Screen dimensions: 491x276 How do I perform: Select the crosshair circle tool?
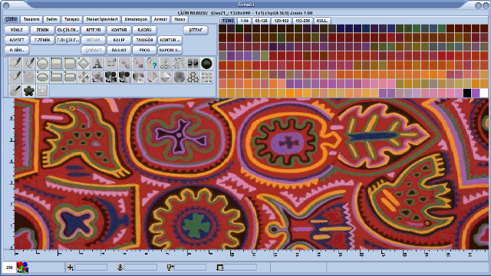(180, 77)
